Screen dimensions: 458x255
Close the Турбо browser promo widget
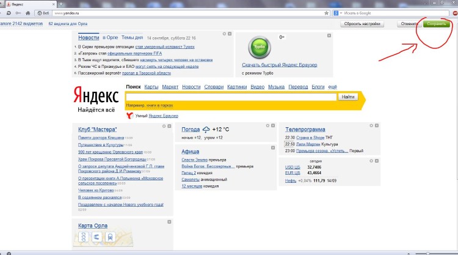329,35
